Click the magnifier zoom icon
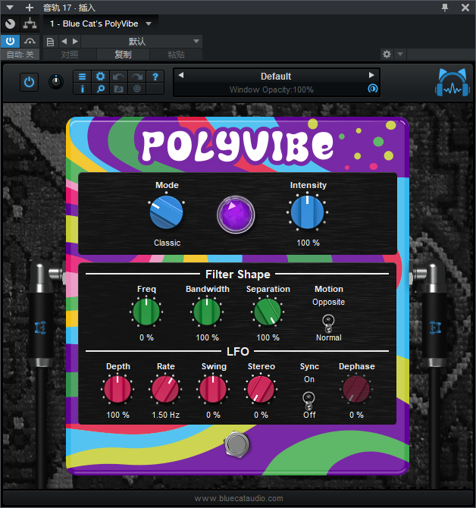 [100, 89]
